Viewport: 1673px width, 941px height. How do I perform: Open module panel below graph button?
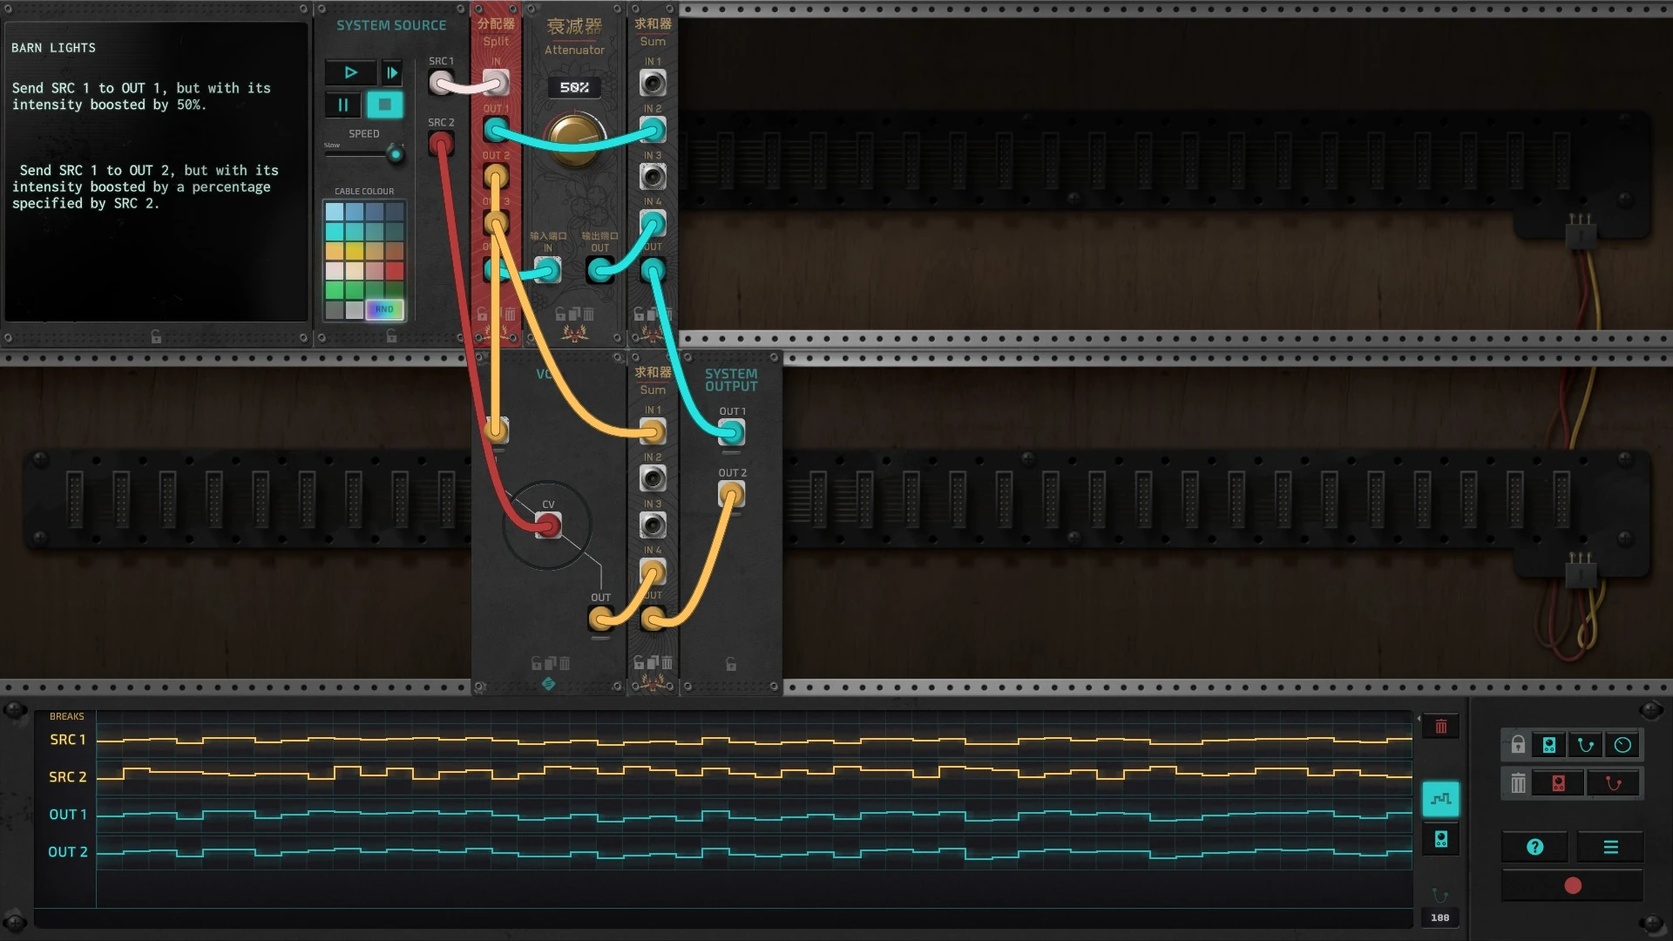1440,839
